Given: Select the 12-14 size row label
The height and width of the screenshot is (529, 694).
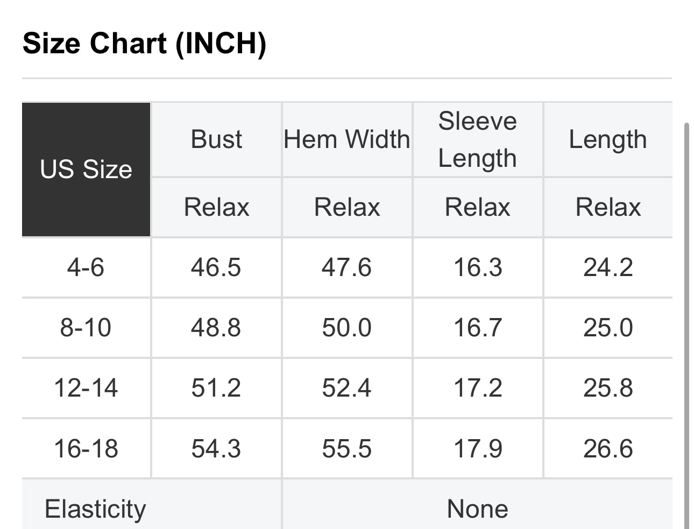Looking at the screenshot, I should [86, 388].
